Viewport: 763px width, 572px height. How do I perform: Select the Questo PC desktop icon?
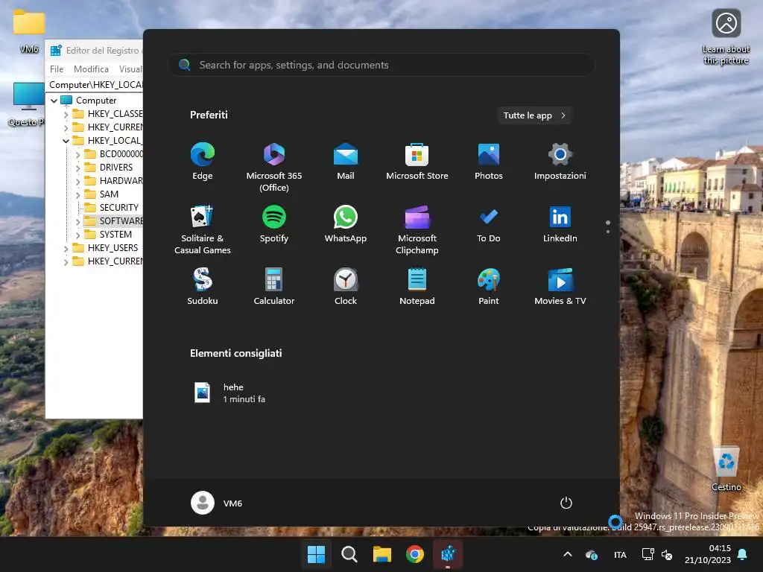pyautogui.click(x=28, y=104)
